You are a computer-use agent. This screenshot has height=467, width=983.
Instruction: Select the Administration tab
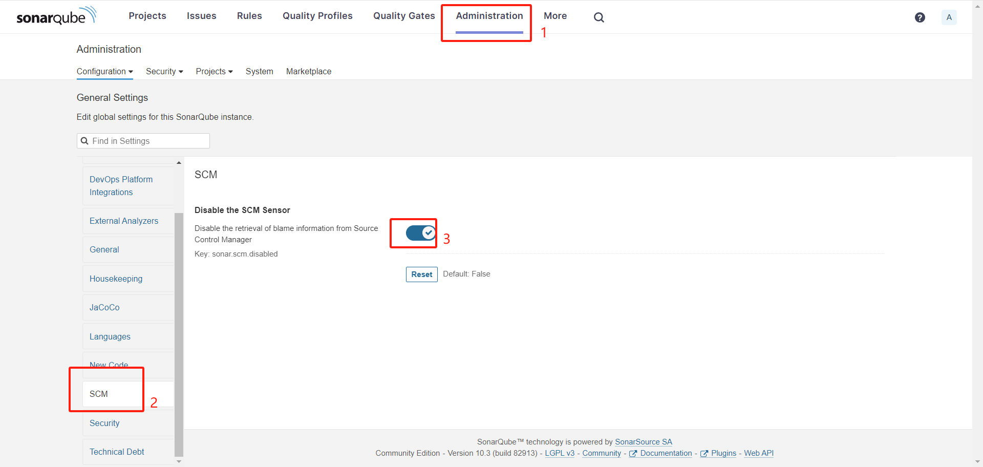tap(489, 16)
